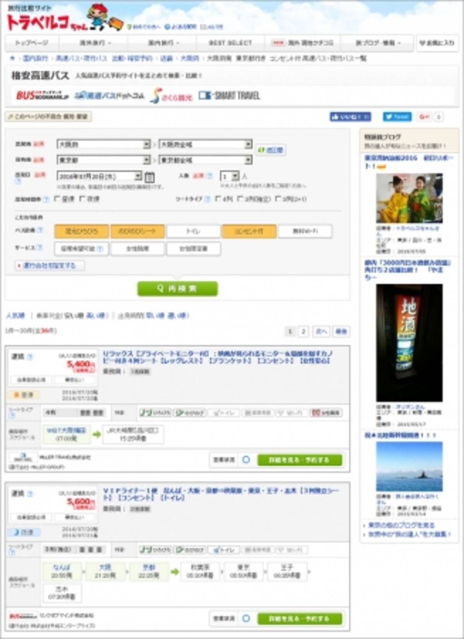Image resolution: width=464 pixels, height=639 pixels.
Task: Toggle the 足元ひろびろ equipment filter
Action: (82, 231)
